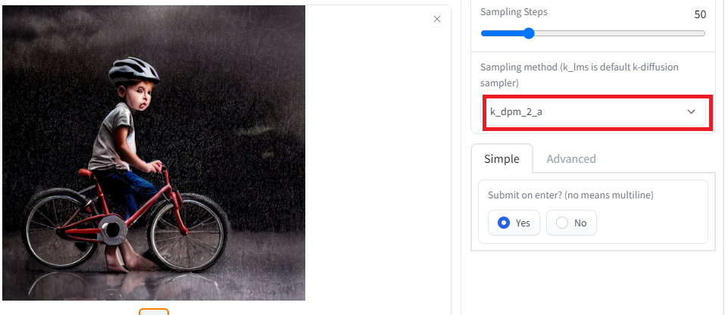The height and width of the screenshot is (315, 725).
Task: Click the chevron arrow in Sampling method box
Action: (691, 112)
